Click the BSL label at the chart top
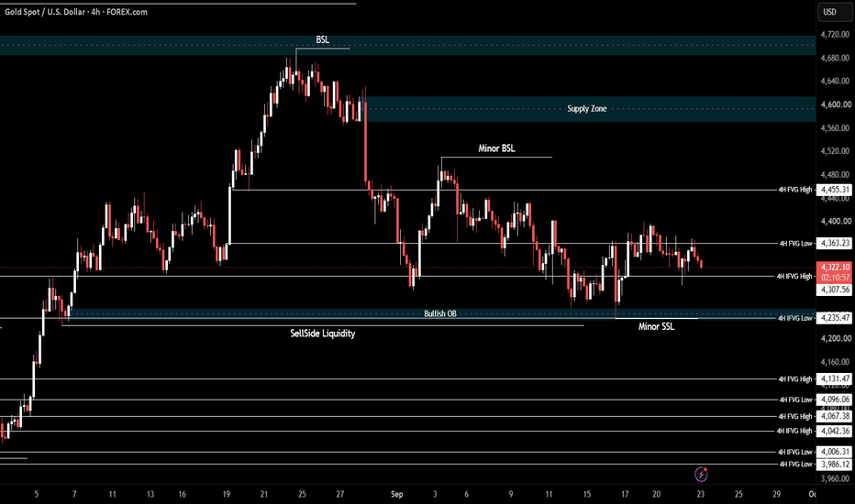Viewport: 855px width, 504px height. [322, 39]
